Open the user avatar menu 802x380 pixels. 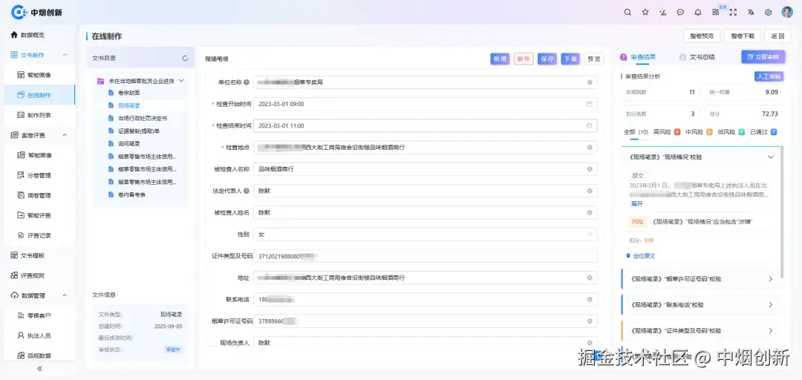(x=787, y=13)
